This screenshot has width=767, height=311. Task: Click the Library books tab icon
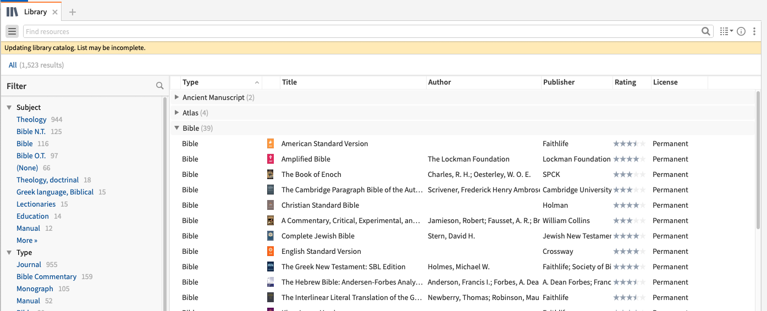12,12
